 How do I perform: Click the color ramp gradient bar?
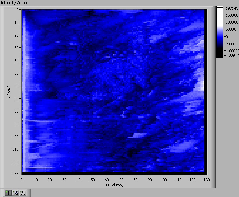point(220,32)
